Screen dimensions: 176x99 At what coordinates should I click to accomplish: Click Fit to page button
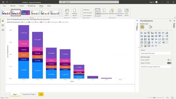(172, 98)
